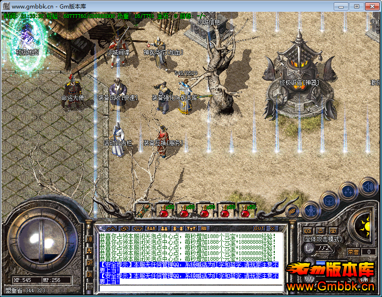
Task: Click the group members icon on chat toolbar
Action: (x=151, y=229)
